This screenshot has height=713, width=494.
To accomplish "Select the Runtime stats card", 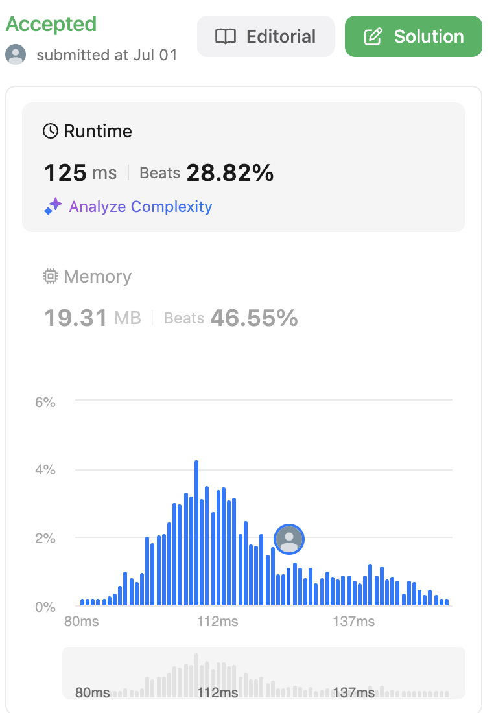I will [244, 167].
